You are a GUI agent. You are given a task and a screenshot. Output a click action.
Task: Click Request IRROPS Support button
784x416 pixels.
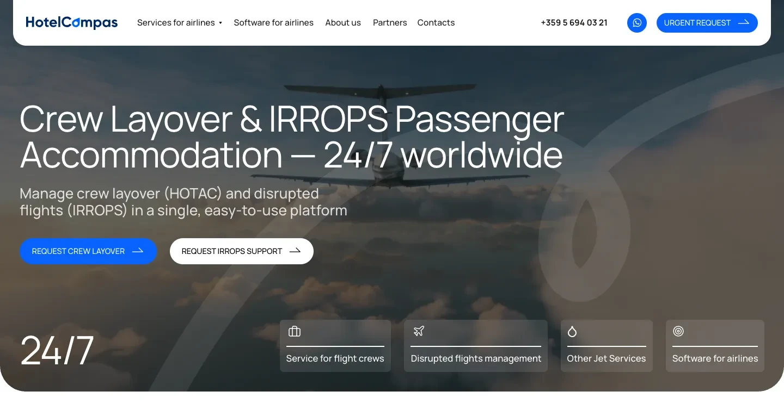(242, 251)
